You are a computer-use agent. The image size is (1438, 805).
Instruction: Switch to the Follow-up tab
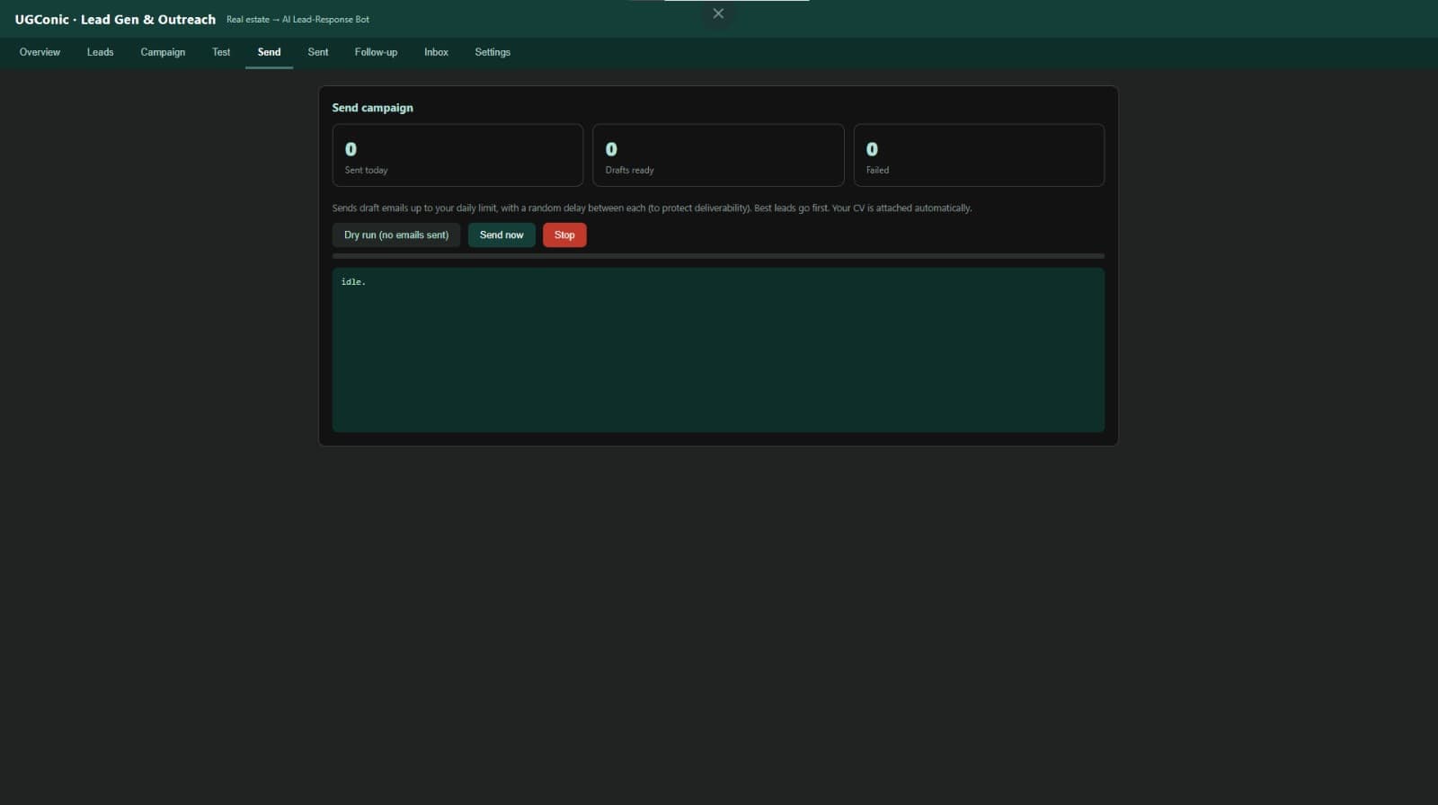point(376,52)
